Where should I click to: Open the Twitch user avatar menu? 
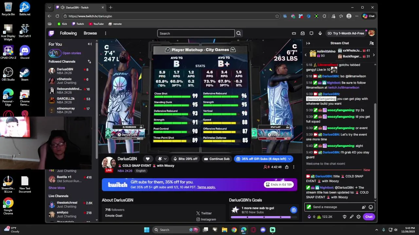point(372,33)
